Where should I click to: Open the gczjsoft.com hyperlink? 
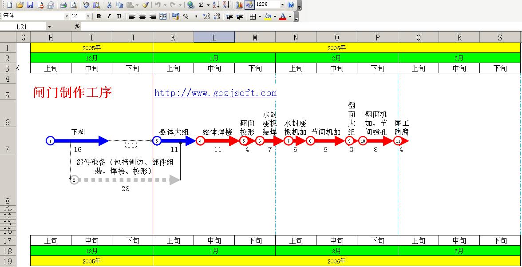tap(215, 93)
